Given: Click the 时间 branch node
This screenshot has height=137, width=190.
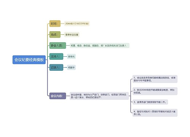Looking at the screenshot, I should click(55, 24).
